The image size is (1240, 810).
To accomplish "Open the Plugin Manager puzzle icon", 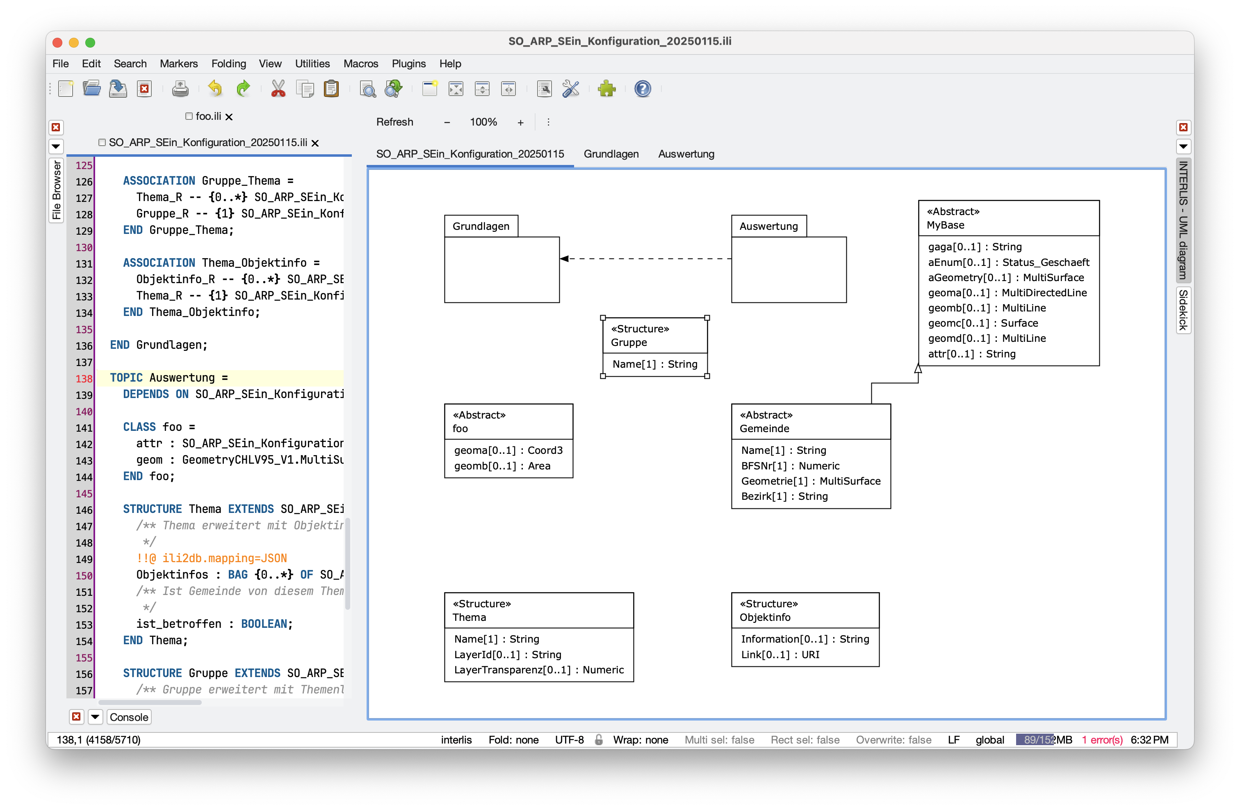I will 607,89.
